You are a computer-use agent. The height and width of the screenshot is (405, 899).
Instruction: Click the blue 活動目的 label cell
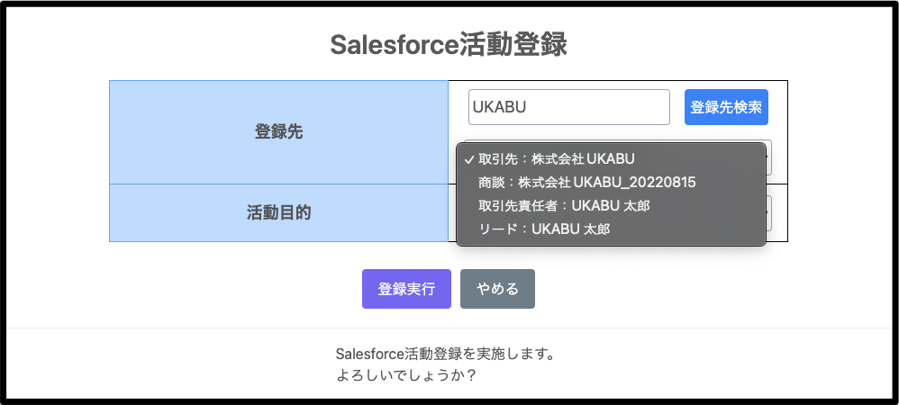(278, 212)
